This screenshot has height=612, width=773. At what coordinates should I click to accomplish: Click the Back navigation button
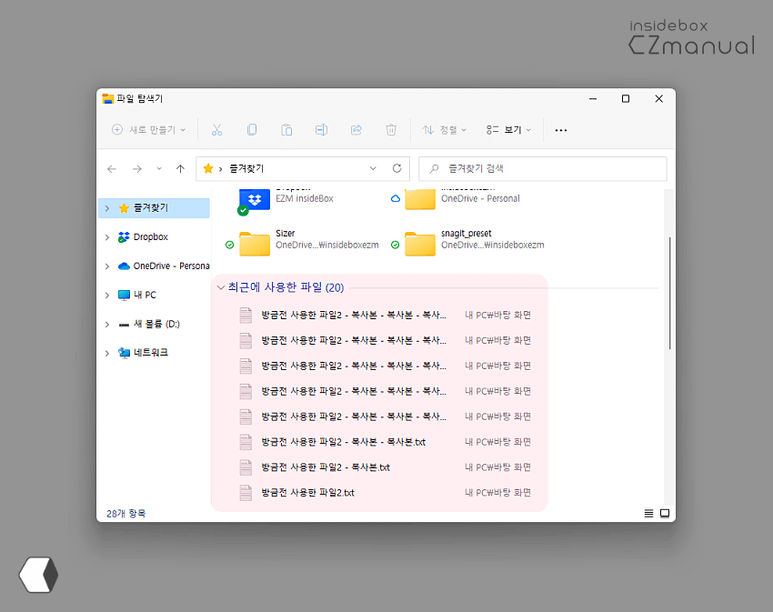coord(111,168)
